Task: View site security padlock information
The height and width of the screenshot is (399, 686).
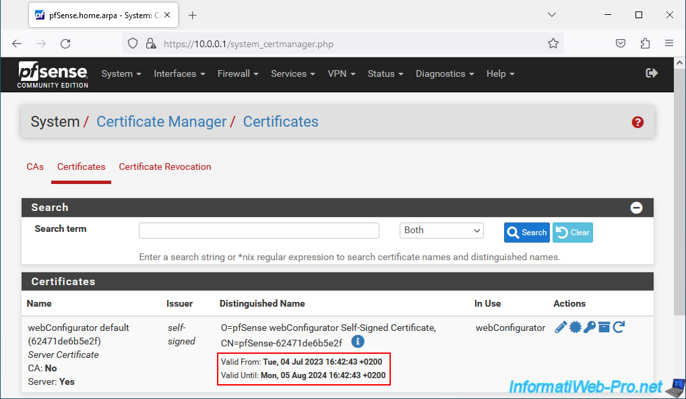Action: [151, 44]
